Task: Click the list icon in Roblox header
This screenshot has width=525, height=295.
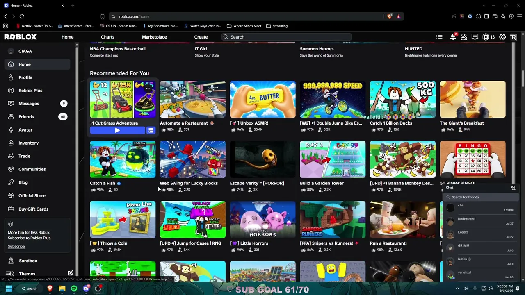Action: tap(439, 37)
